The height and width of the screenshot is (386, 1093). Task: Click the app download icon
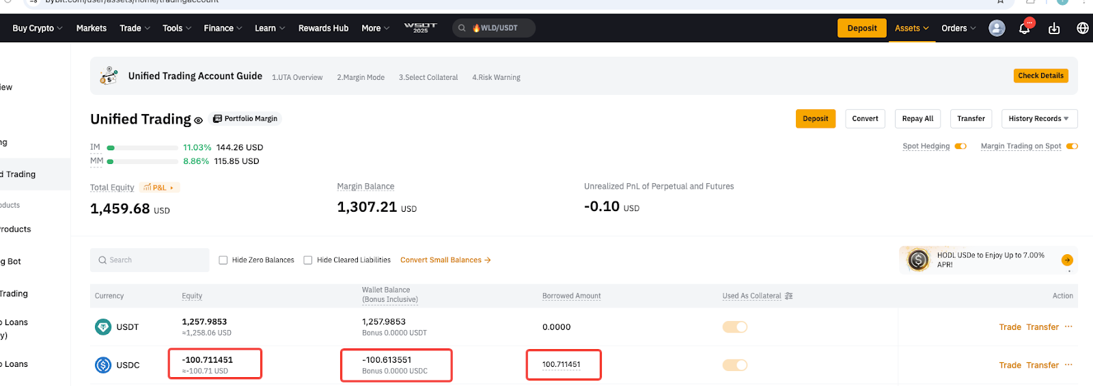[x=1054, y=29]
